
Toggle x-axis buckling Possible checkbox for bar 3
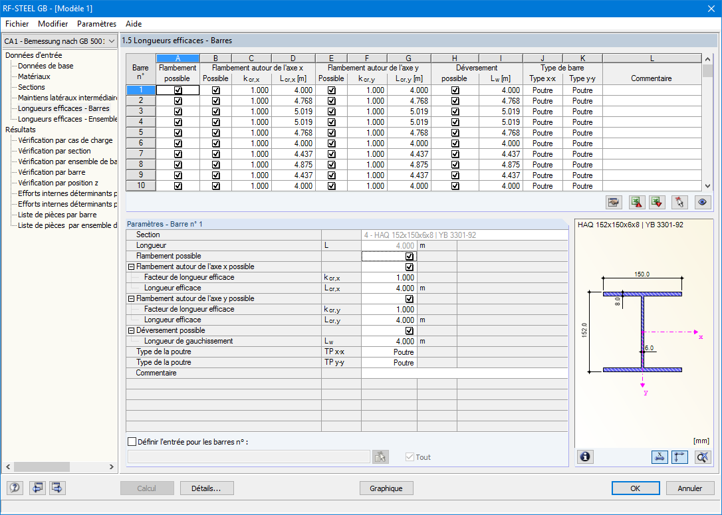[x=215, y=112]
